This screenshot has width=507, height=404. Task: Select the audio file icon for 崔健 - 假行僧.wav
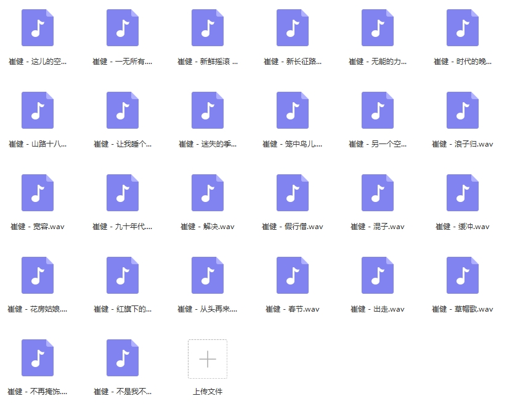coord(293,193)
